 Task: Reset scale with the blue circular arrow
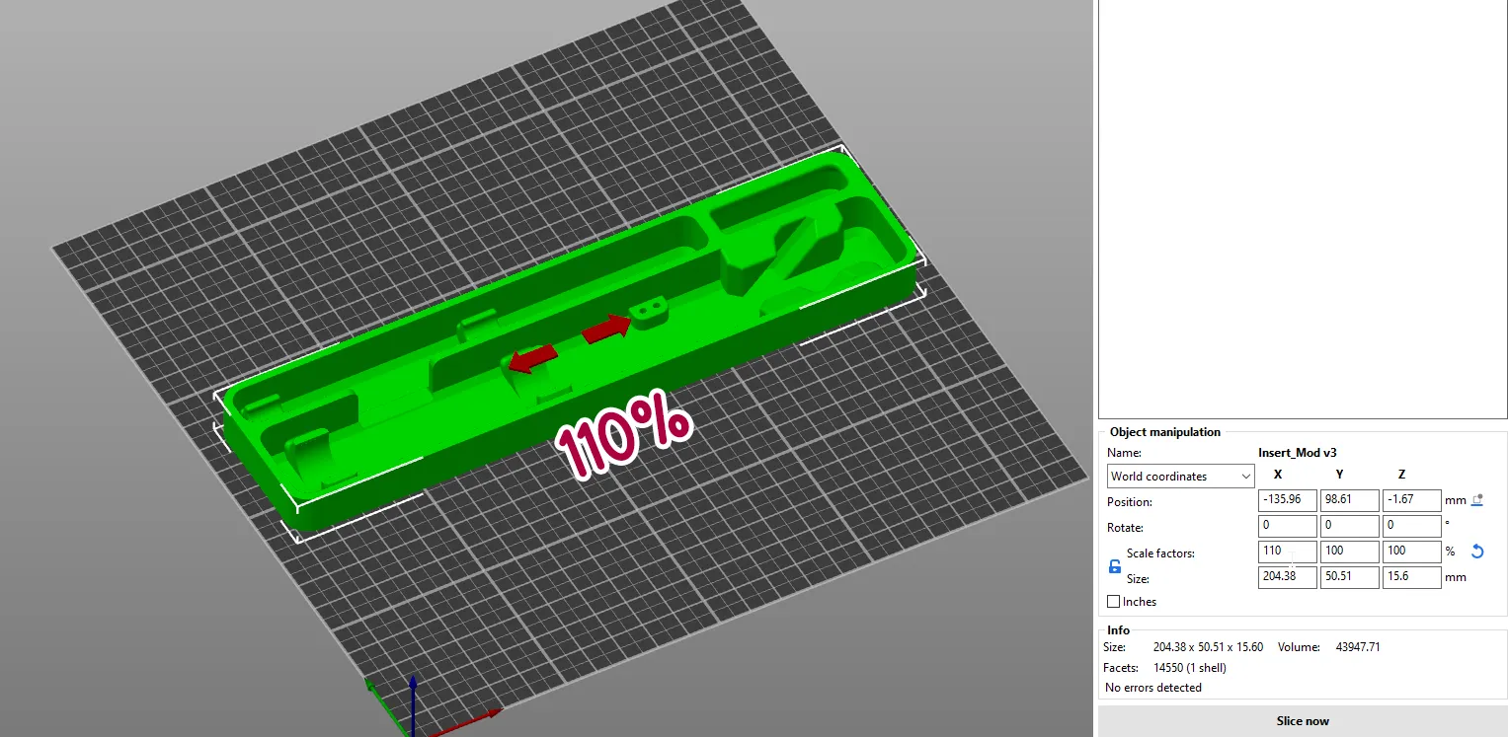[x=1477, y=552]
